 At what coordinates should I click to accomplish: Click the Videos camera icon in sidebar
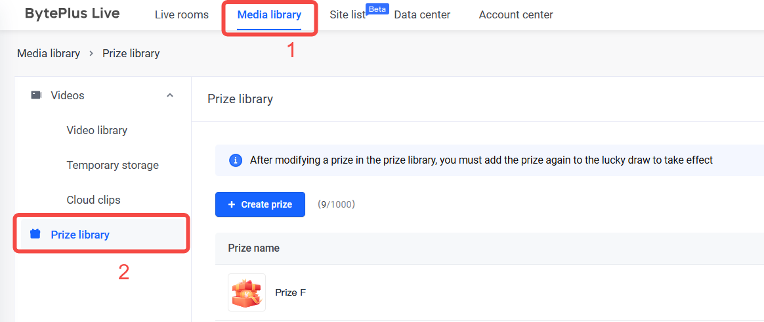[36, 95]
